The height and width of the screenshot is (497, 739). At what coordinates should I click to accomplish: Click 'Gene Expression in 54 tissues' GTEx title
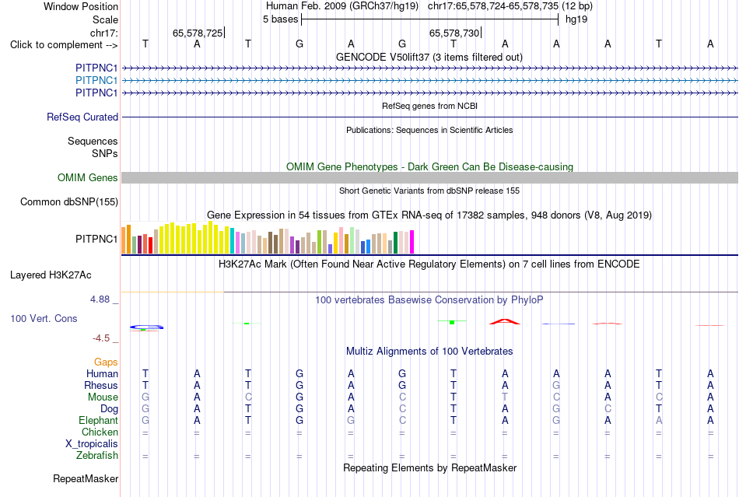[429, 215]
